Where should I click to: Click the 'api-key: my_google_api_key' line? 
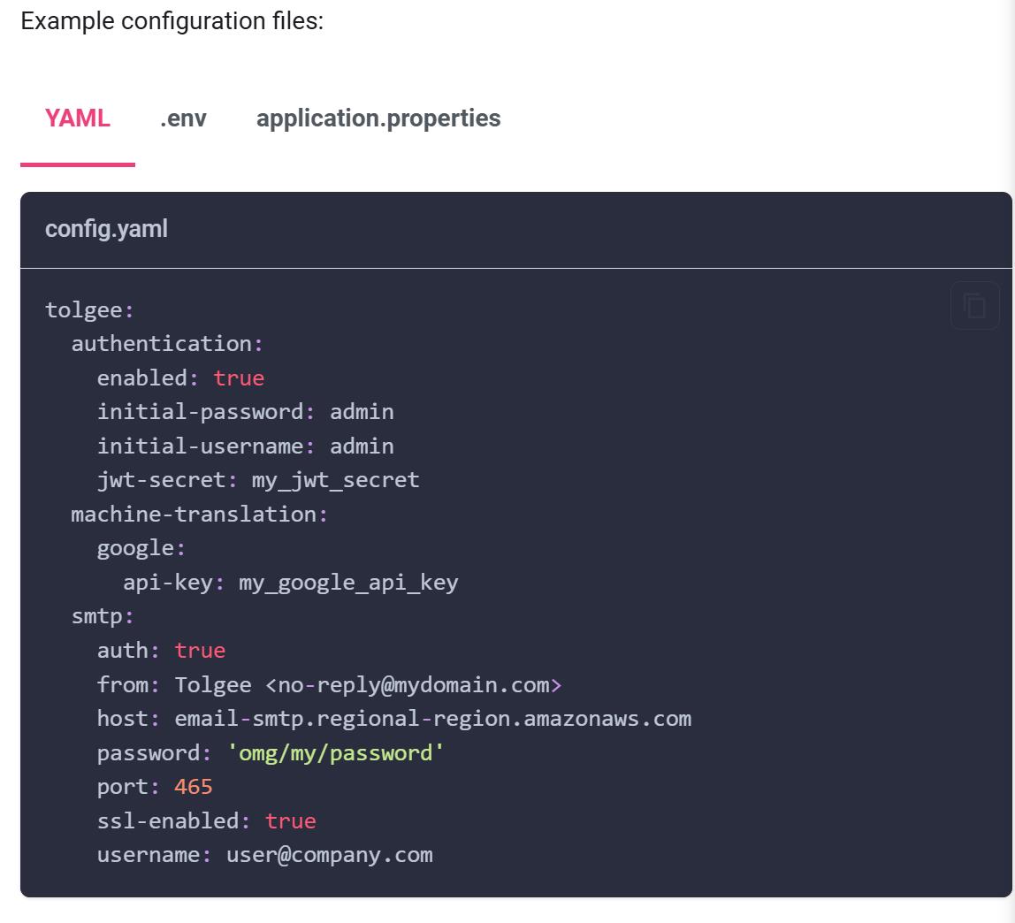click(291, 583)
